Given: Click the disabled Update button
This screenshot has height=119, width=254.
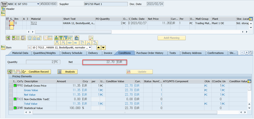Looking at the screenshot, I should point(140,72).
